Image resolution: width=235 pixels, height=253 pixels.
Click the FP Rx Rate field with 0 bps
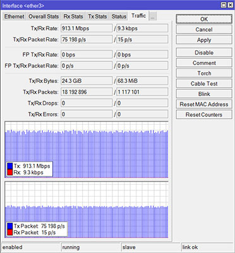tap(142, 54)
